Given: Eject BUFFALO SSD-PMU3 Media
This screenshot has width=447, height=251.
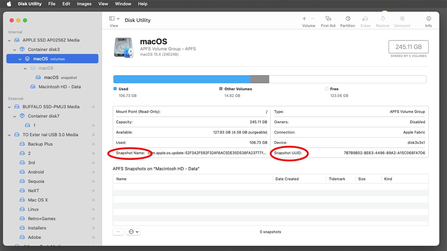Looking at the screenshot, I should pos(93,107).
